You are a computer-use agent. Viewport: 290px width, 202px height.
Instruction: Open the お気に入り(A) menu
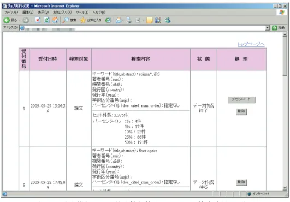(x=62, y=13)
